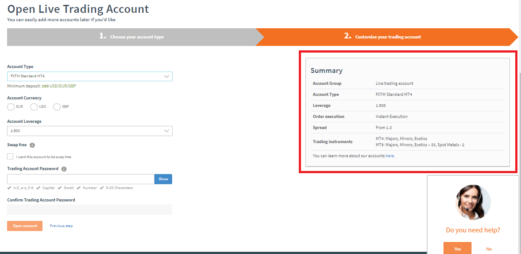521x254 pixels.
Task: Click the Trading Account Password info icon
Action: [x=64, y=169]
